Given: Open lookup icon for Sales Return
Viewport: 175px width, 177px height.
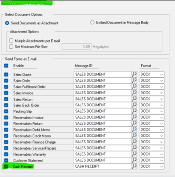Looking at the screenshot, I should [x=134, y=99].
